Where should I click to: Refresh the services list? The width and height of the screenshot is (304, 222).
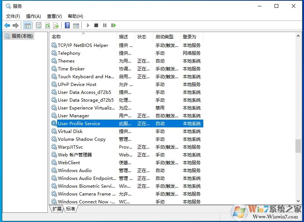tap(47, 25)
